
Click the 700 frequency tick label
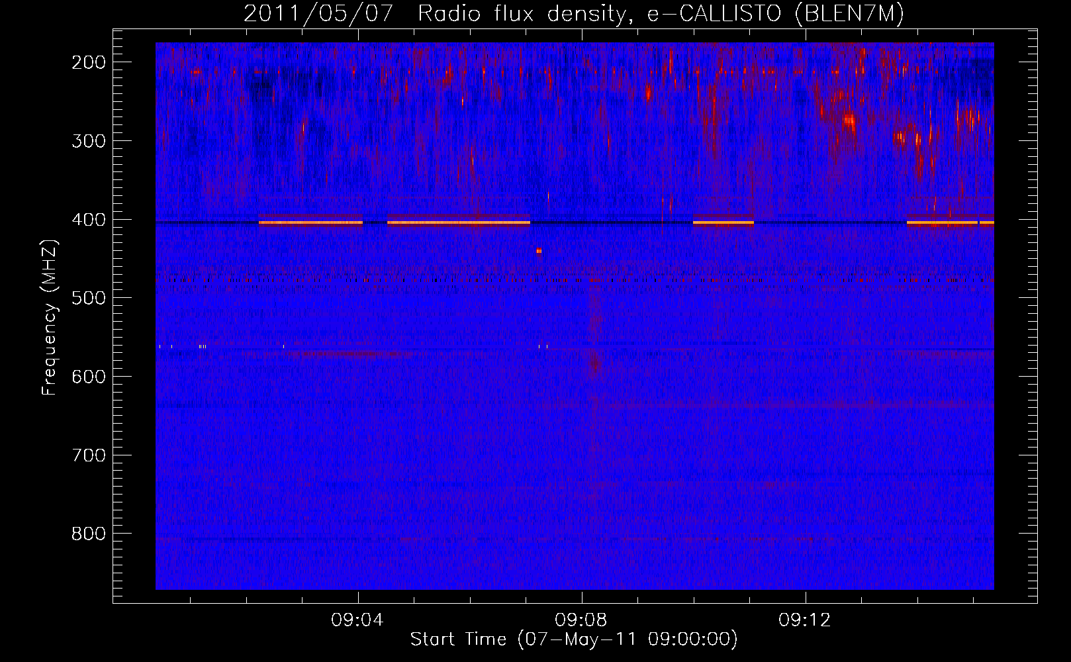click(89, 455)
